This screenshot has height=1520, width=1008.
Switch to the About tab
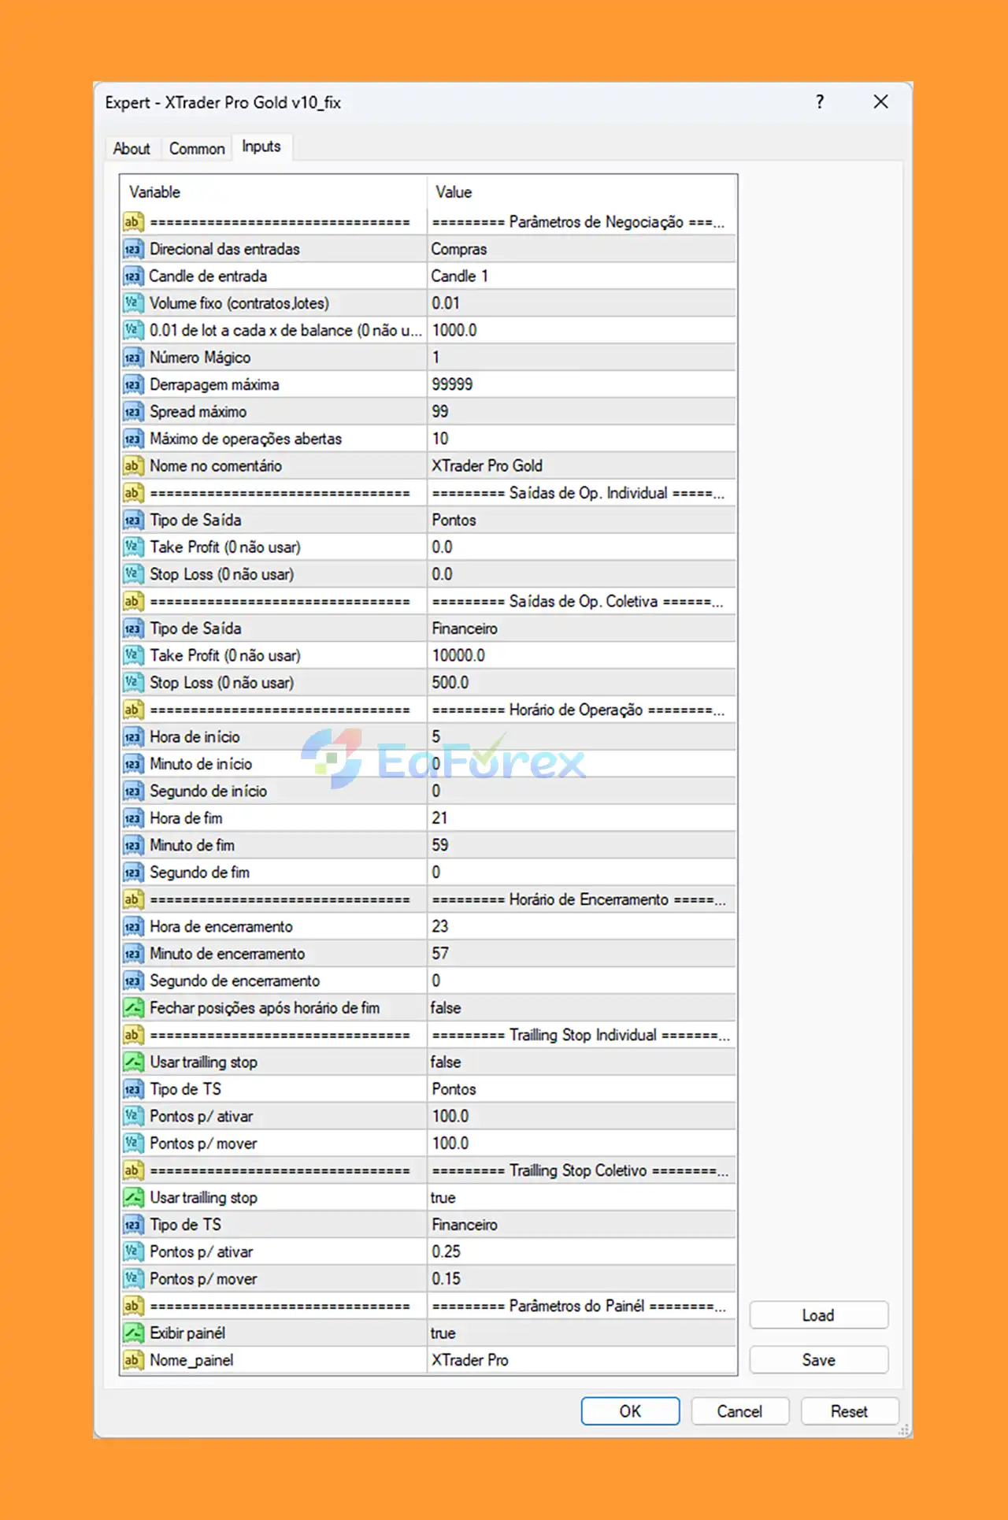tap(132, 149)
